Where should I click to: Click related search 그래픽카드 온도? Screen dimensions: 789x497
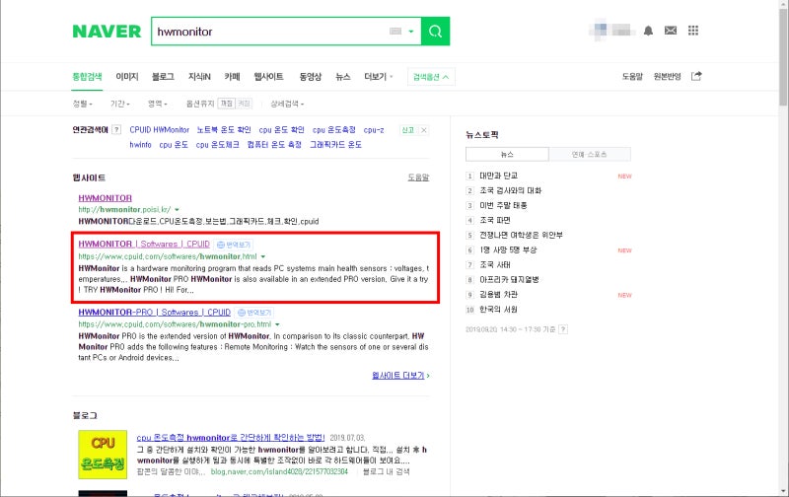[x=335, y=145]
